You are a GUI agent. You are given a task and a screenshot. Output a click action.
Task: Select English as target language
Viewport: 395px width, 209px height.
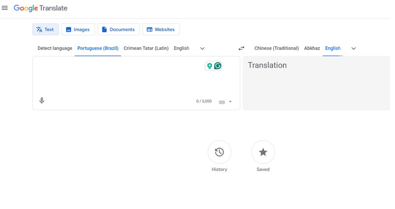point(333,48)
